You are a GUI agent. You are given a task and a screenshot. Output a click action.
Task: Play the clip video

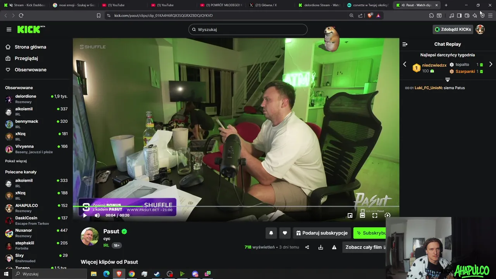pyautogui.click(x=85, y=215)
